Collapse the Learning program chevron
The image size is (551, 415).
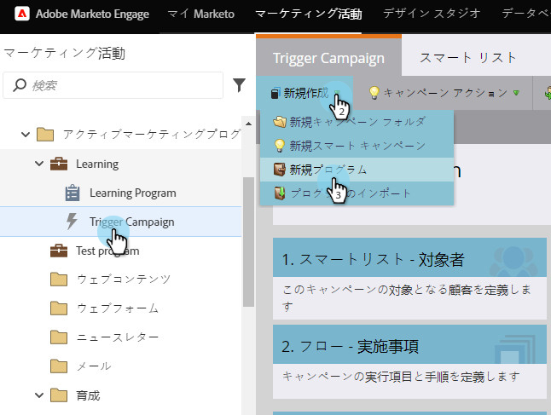(39, 164)
